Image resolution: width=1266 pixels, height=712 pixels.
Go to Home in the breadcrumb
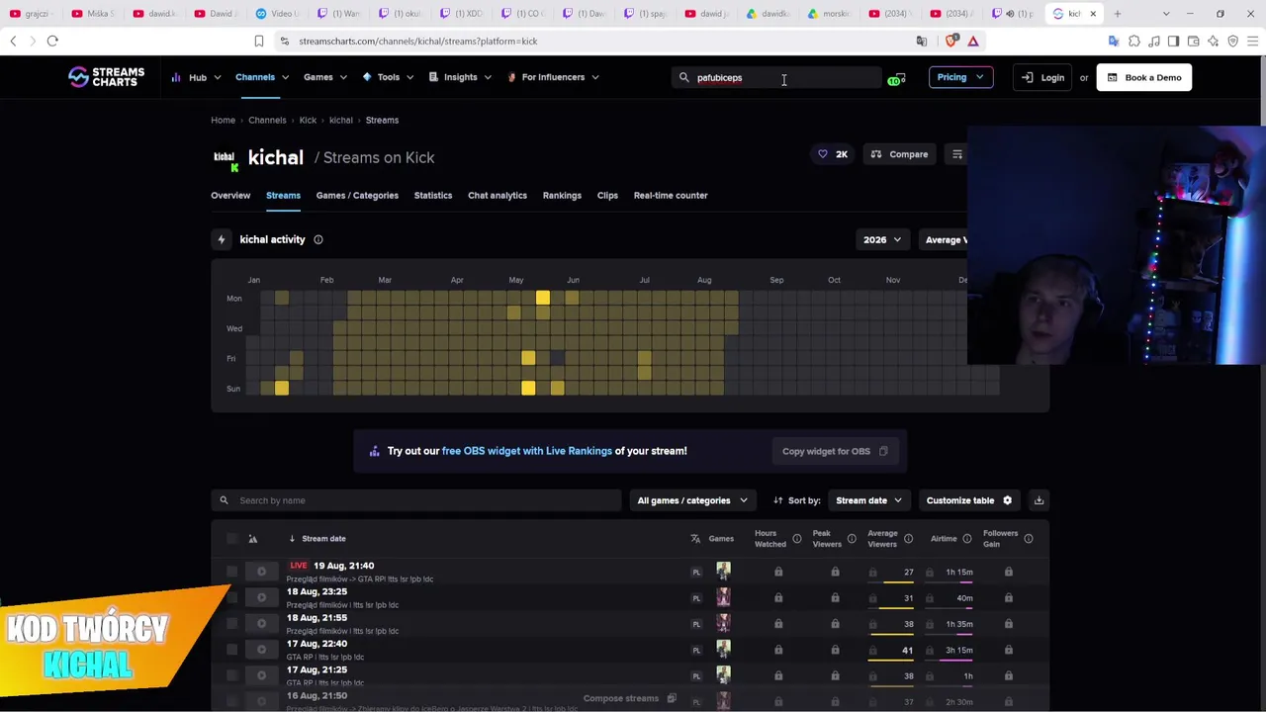tap(223, 120)
